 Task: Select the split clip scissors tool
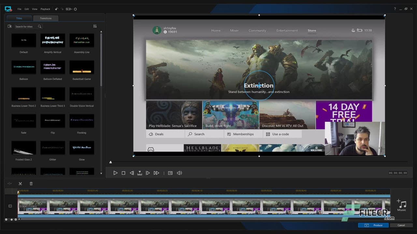[x=20, y=184]
